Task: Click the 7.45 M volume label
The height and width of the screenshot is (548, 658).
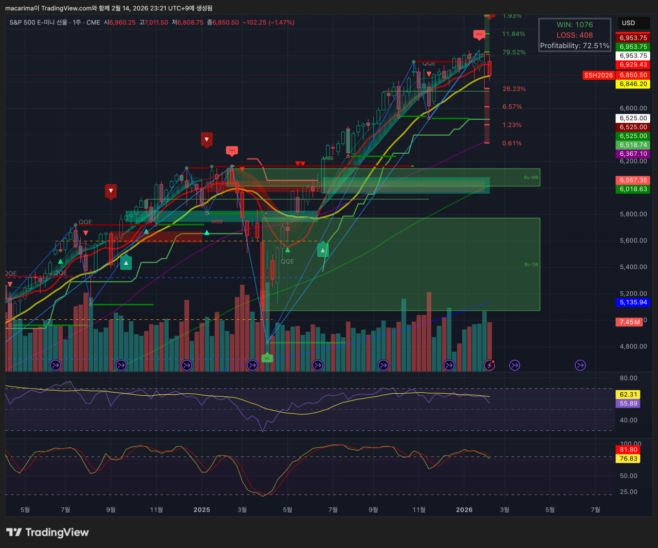Action: coord(630,322)
